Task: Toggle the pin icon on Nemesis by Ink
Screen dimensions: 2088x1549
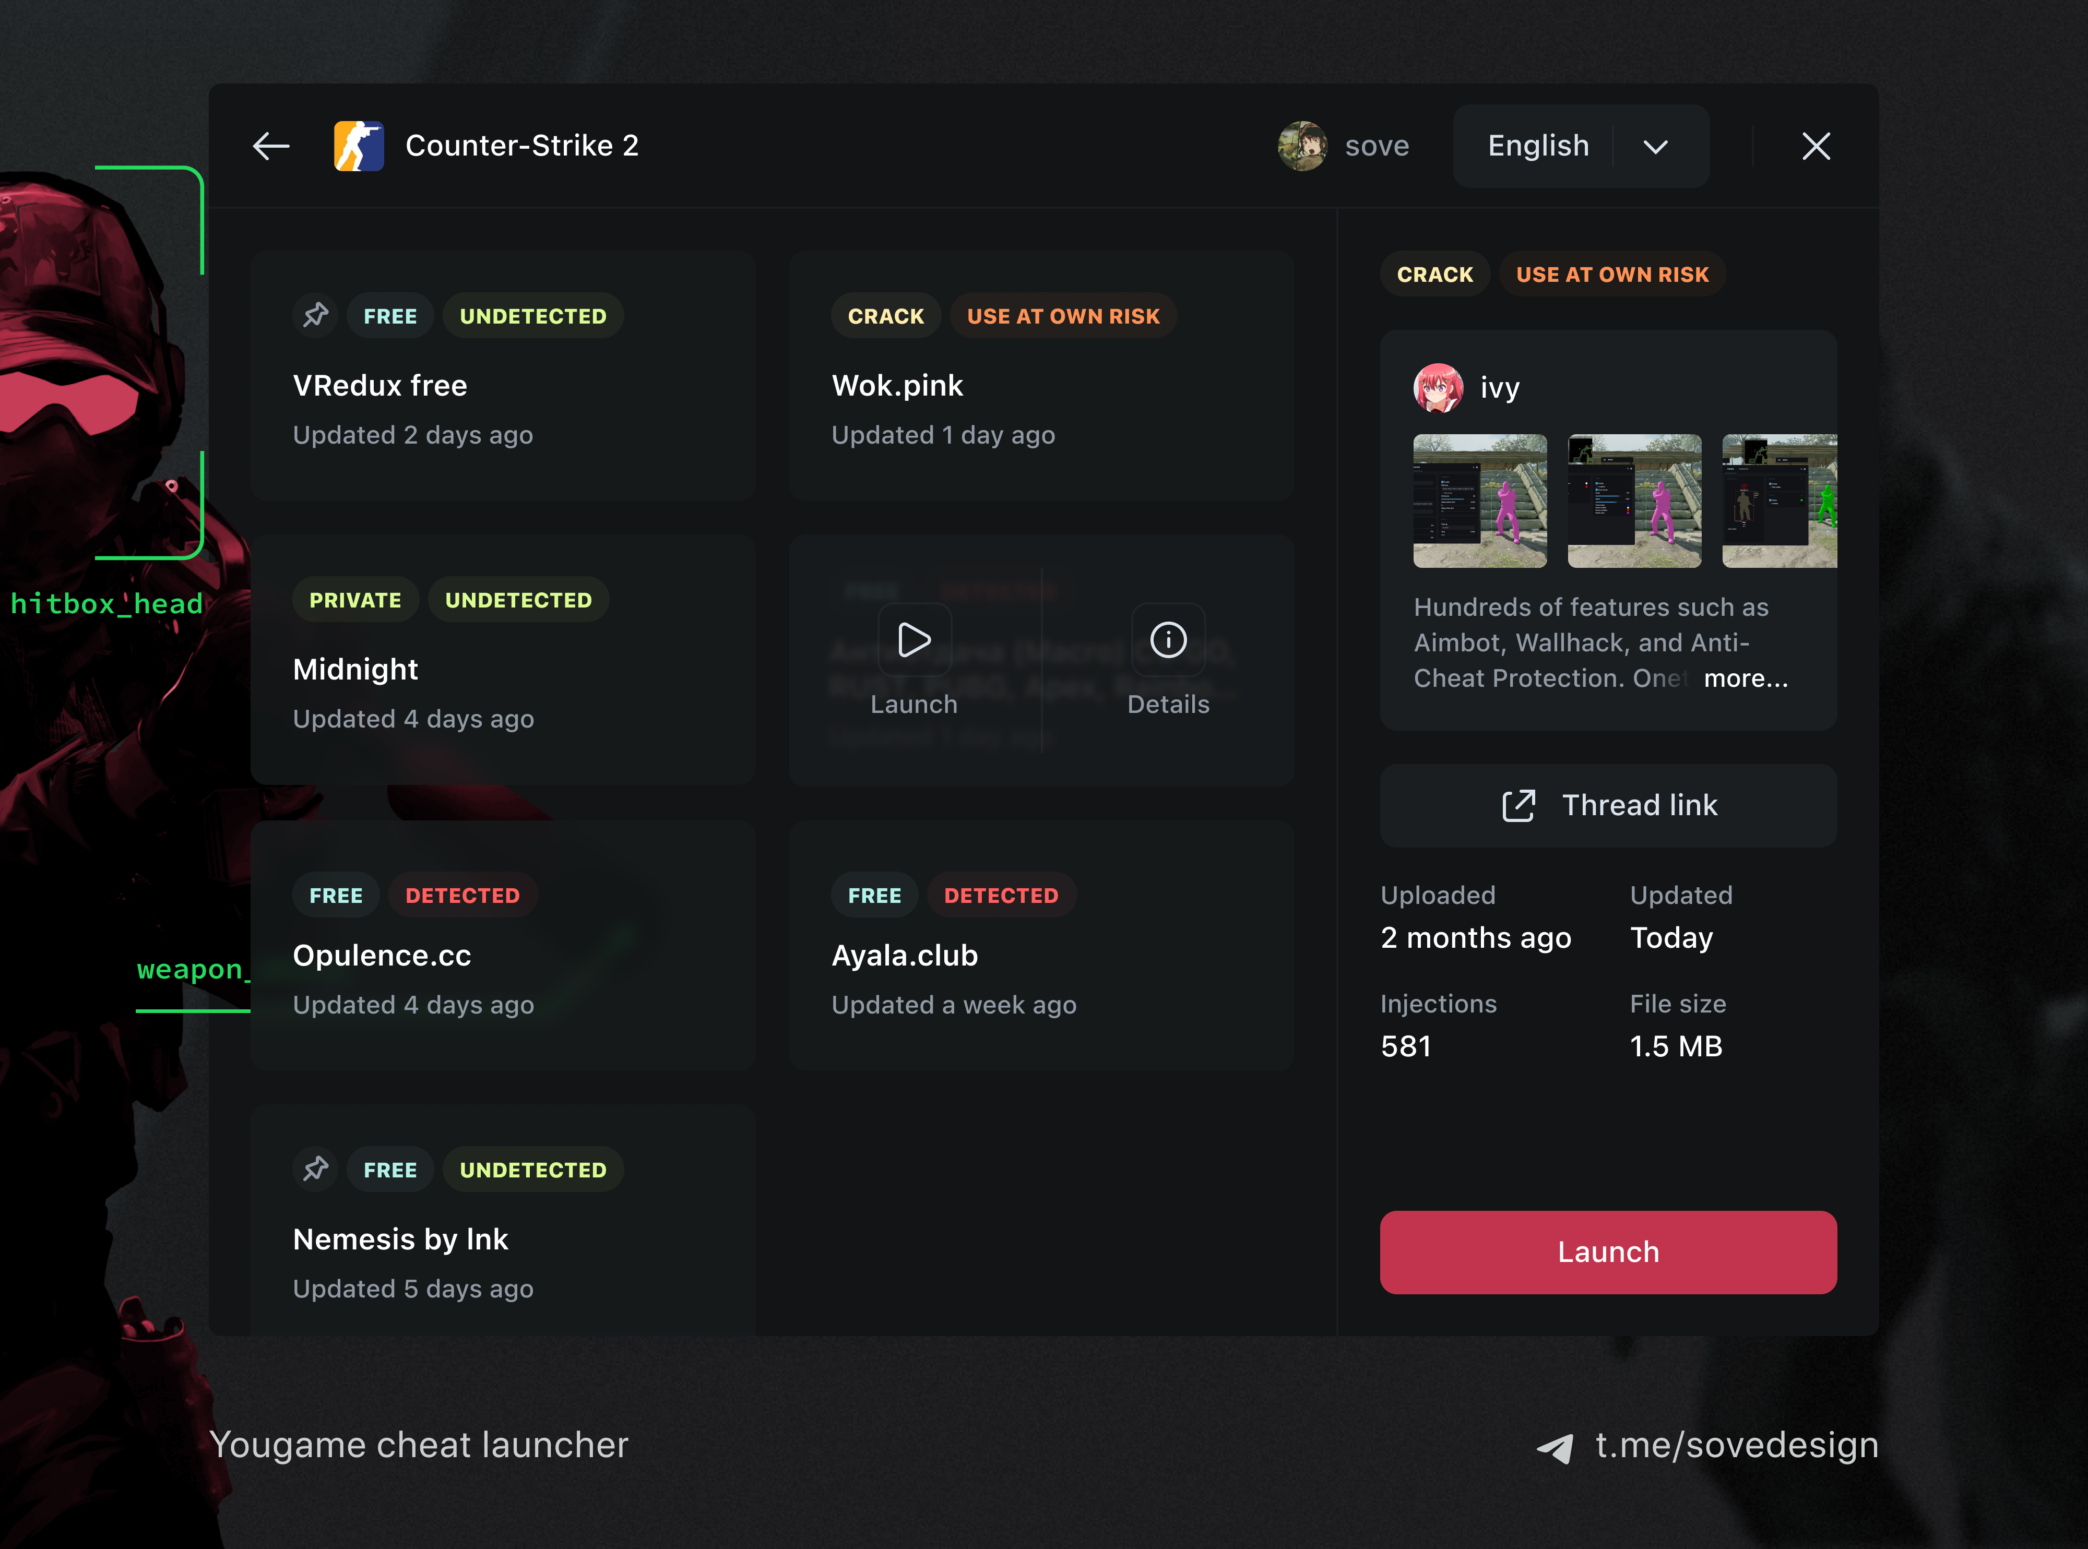Action: point(316,1169)
